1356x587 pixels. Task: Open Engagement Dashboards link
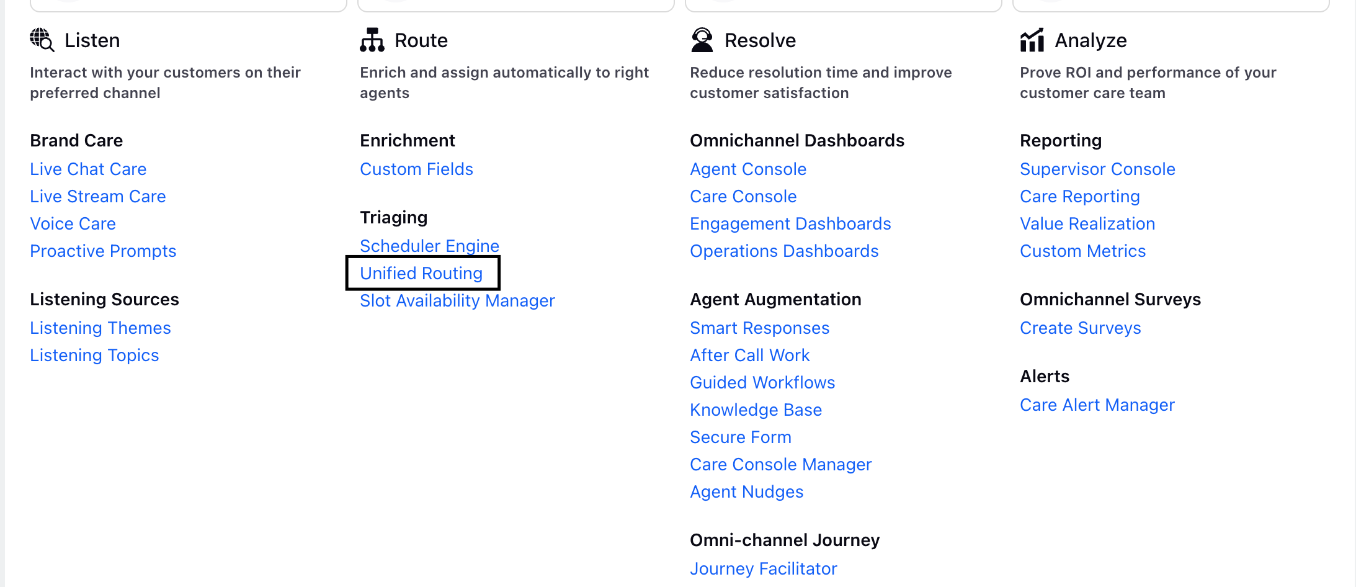(790, 223)
